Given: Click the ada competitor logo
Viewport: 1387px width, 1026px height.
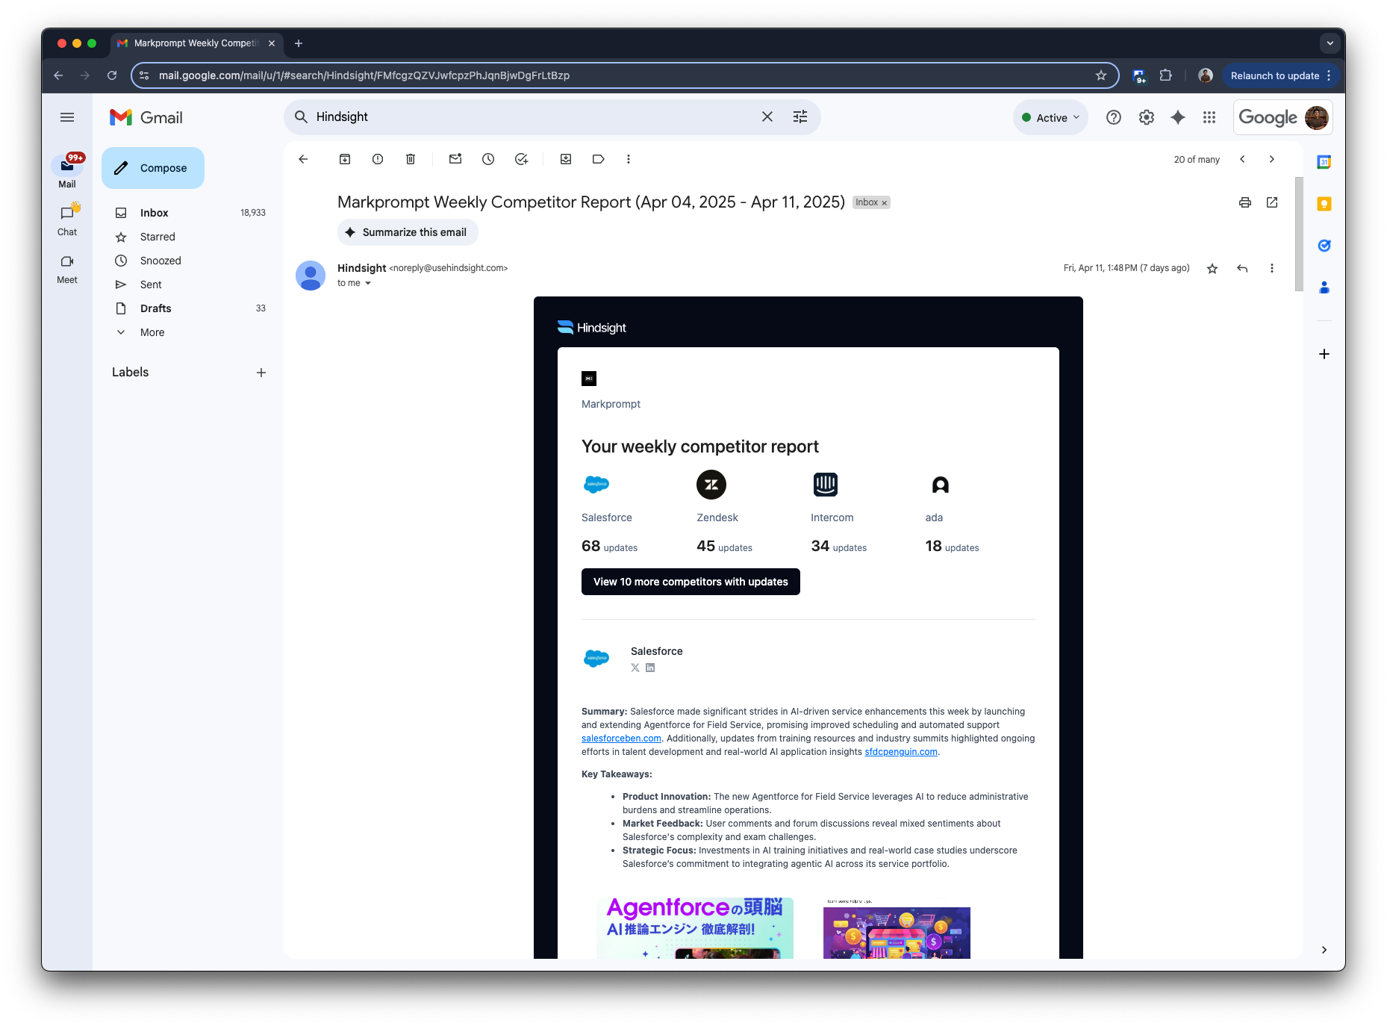Looking at the screenshot, I should [941, 485].
